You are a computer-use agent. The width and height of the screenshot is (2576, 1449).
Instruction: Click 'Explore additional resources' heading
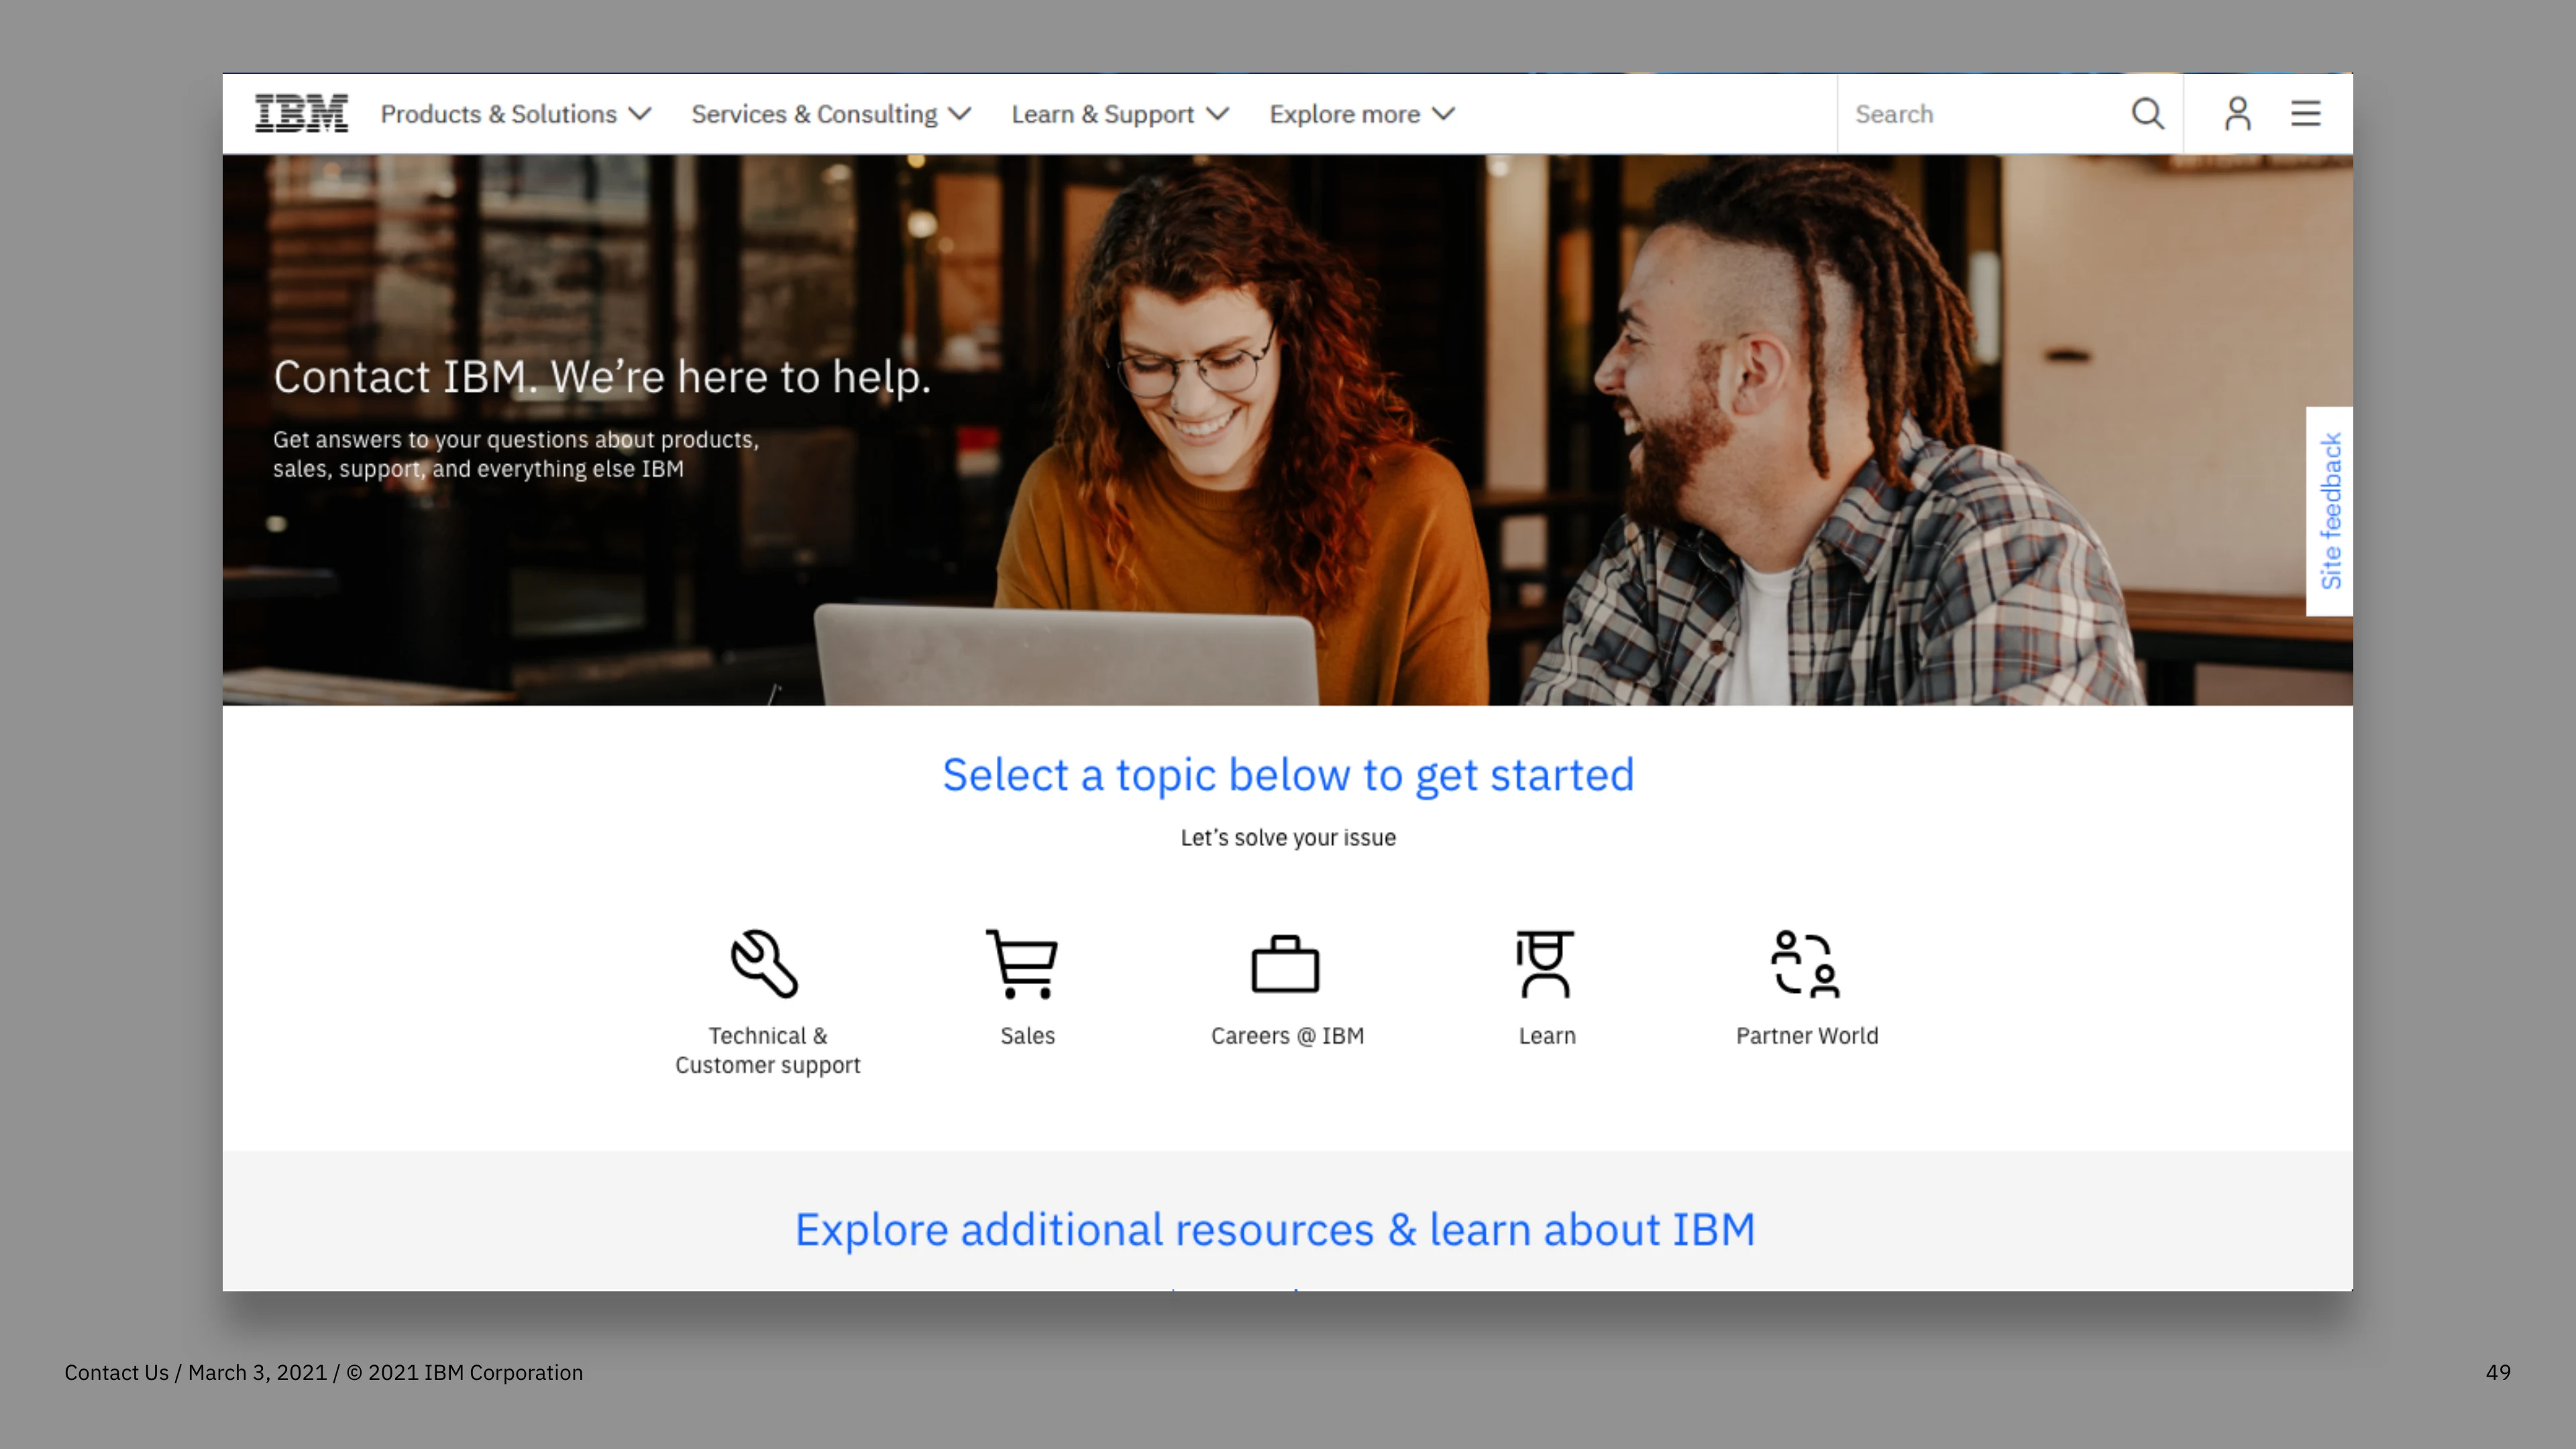click(x=1275, y=1230)
